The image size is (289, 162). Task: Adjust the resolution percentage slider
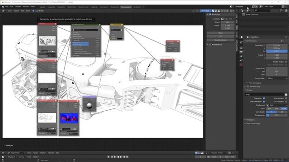276,51
